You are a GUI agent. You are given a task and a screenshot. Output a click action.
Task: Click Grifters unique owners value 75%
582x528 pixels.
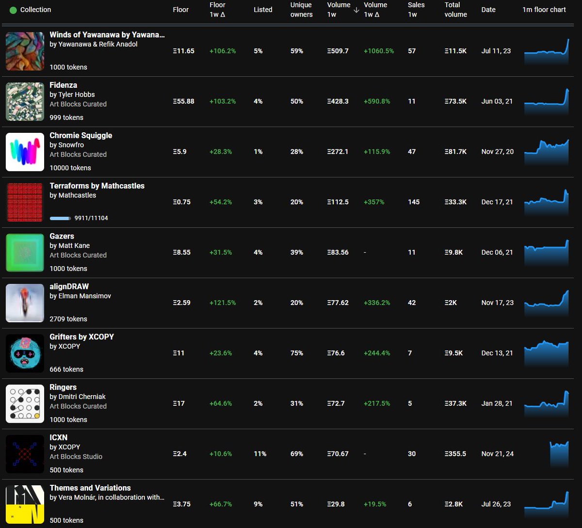coord(296,353)
